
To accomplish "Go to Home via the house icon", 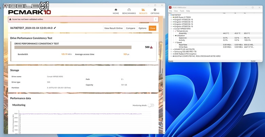I will pyautogui.click(x=116, y=10).
